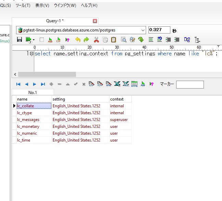222x201 pixels.
Task: Sort by the setting column header
Action: [x=80, y=99]
